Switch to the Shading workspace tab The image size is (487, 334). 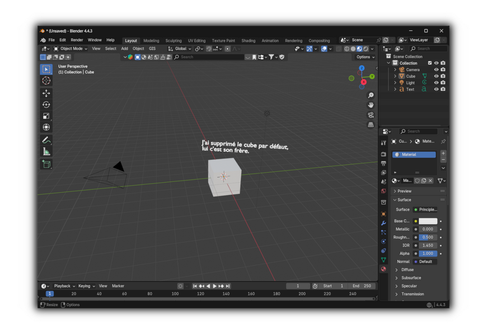pyautogui.click(x=248, y=41)
